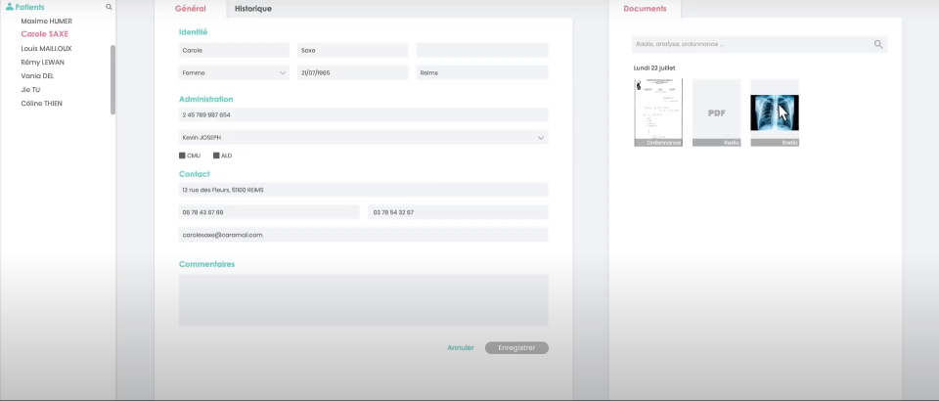Viewport: 939px width, 401px height.
Task: Select patient Vania DEL
Action: pos(37,76)
